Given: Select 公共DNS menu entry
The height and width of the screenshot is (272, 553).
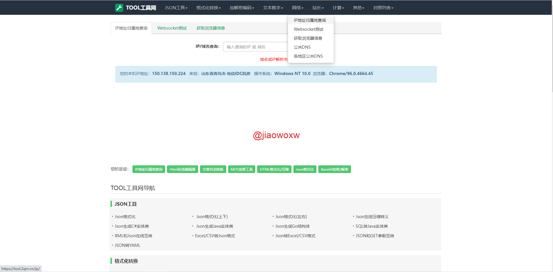Looking at the screenshot, I should 311,47.
